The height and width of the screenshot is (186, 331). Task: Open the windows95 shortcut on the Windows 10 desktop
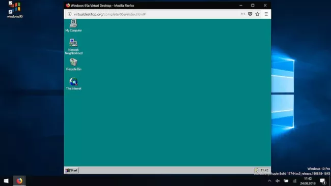click(x=15, y=10)
